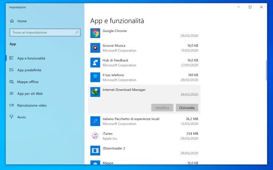
Task: Select the iTunes entry name
Action: (107, 133)
